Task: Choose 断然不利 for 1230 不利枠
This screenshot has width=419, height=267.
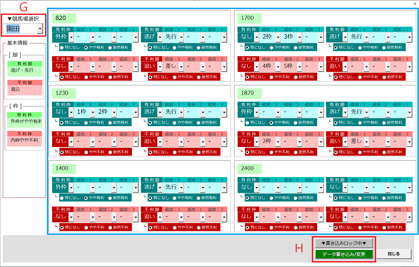Action: click(x=110, y=152)
